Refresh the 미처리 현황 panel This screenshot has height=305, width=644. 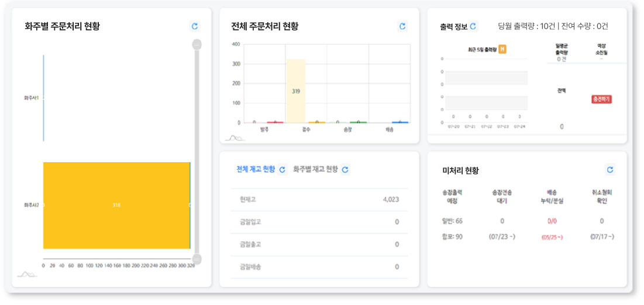610,169
